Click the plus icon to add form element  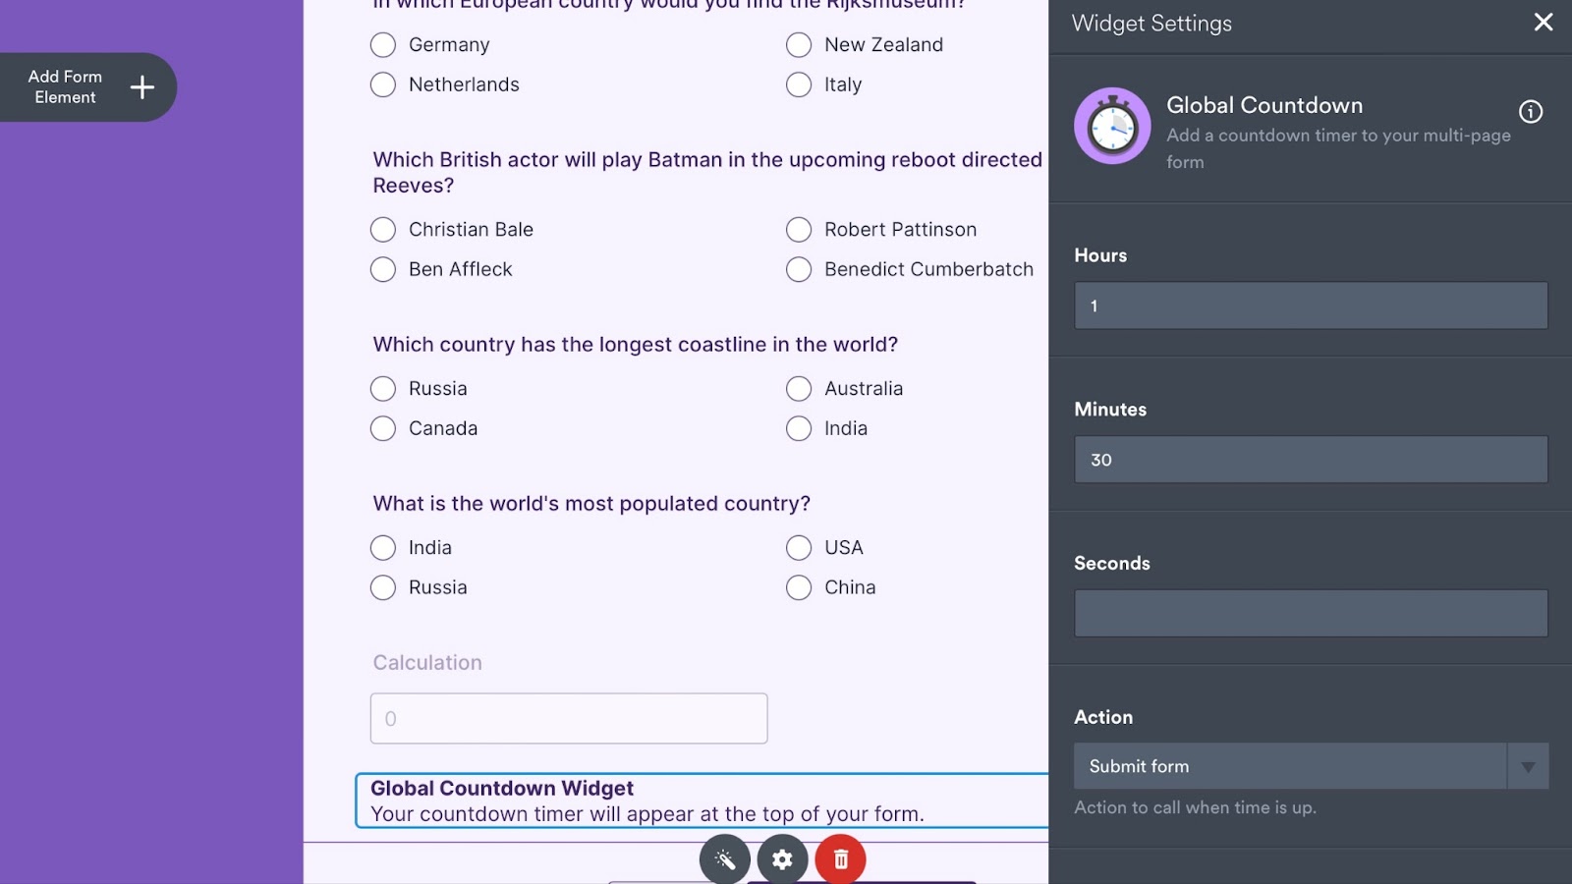pos(142,87)
